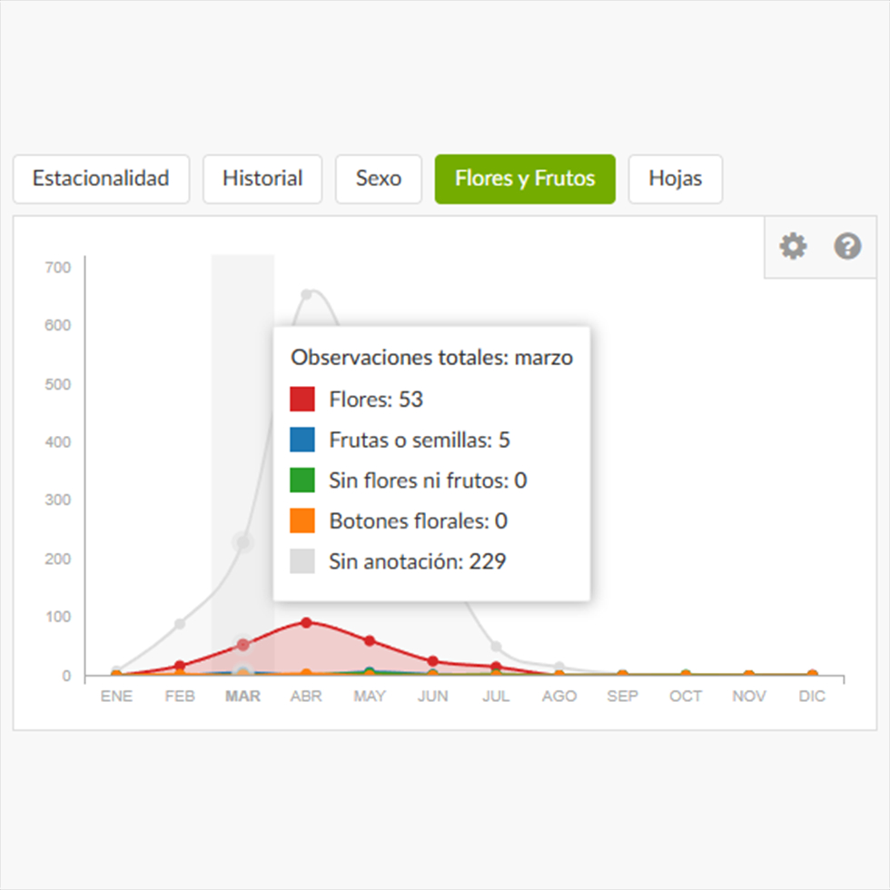Click the red Flores data point for May
This screenshot has height=890, width=890.
pyautogui.click(x=370, y=640)
